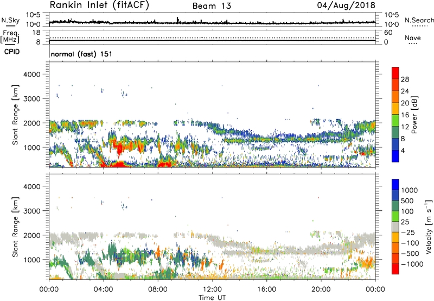Image resolution: width=434 pixels, height=301 pixels.
Task: Click the "04:00" time tick label
Action: (x=103, y=290)
